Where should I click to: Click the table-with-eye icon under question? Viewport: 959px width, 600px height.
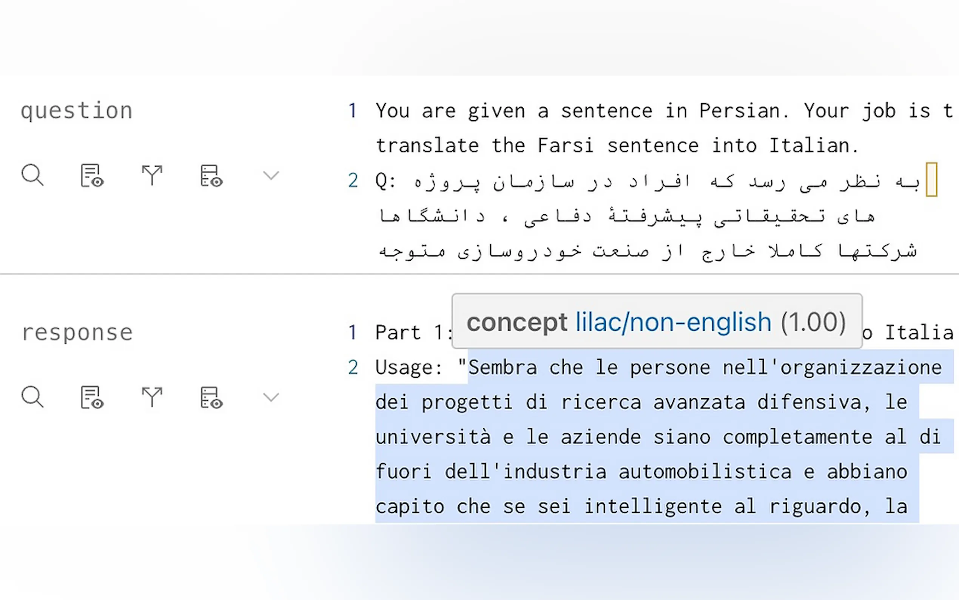click(211, 175)
